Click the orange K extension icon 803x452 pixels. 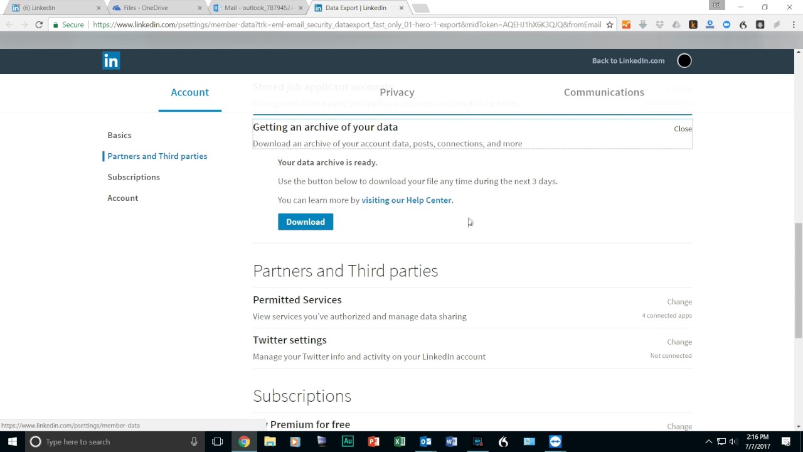[693, 24]
